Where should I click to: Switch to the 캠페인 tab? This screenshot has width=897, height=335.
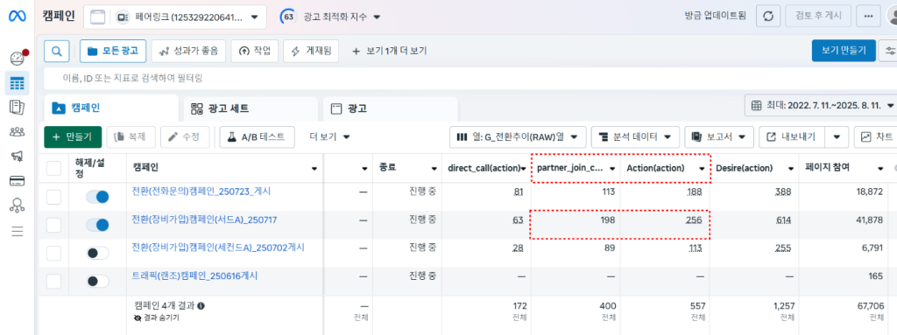pyautogui.click(x=111, y=108)
